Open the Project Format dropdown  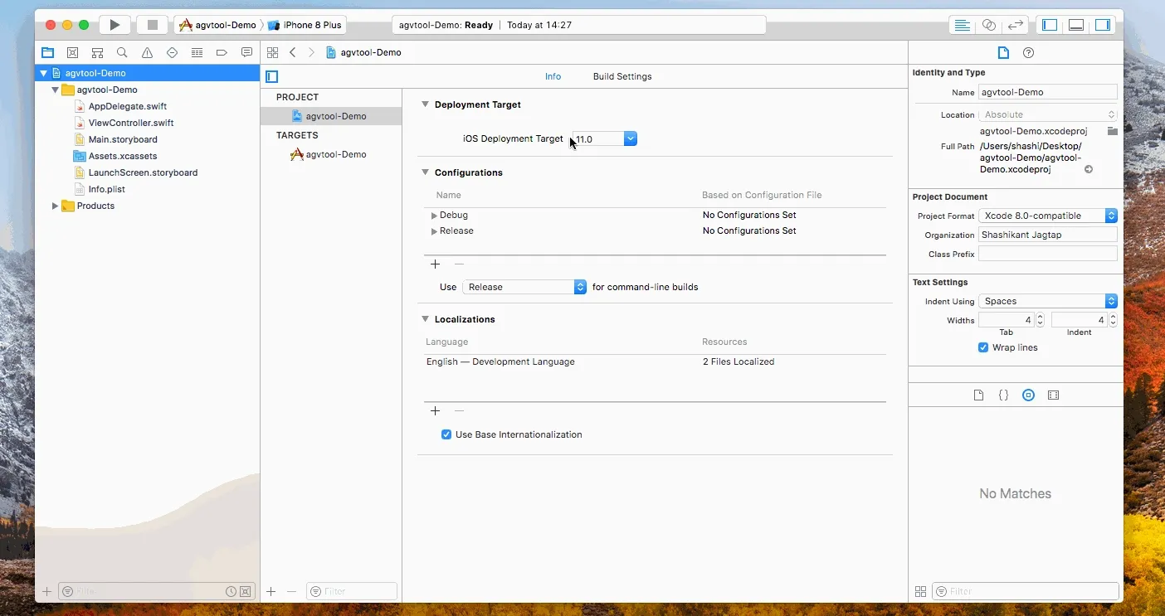tap(1047, 216)
